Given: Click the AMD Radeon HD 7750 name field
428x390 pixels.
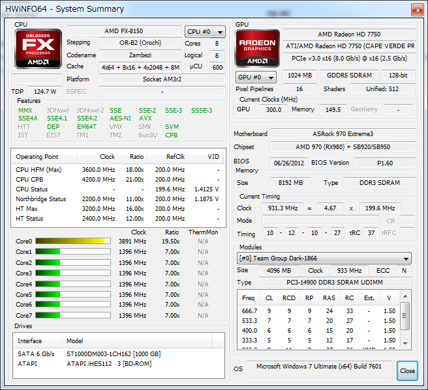Looking at the screenshot, I should pos(349,34).
